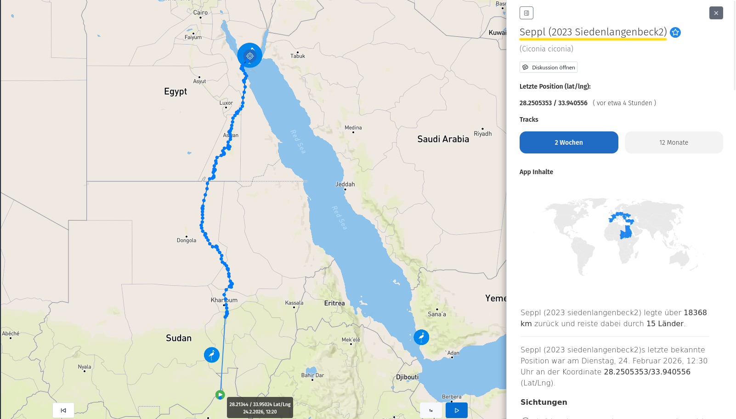Viewport: 736px width, 419px height.
Task: Click the green start marker on track
Action: tap(220, 395)
